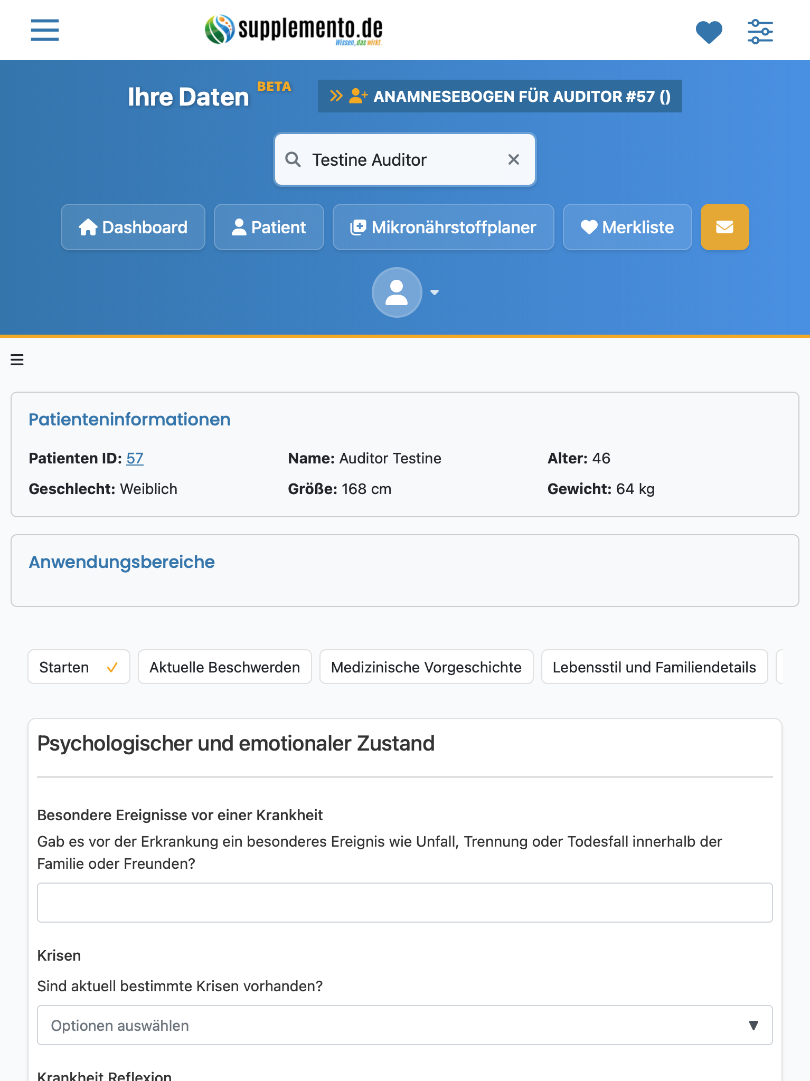The height and width of the screenshot is (1081, 810).
Task: Expand the Krisen Optionen auswählen dropdown
Action: click(404, 1025)
